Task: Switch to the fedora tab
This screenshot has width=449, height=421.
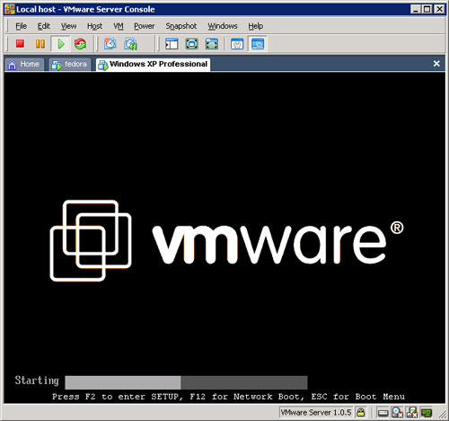Action: pyautogui.click(x=70, y=64)
